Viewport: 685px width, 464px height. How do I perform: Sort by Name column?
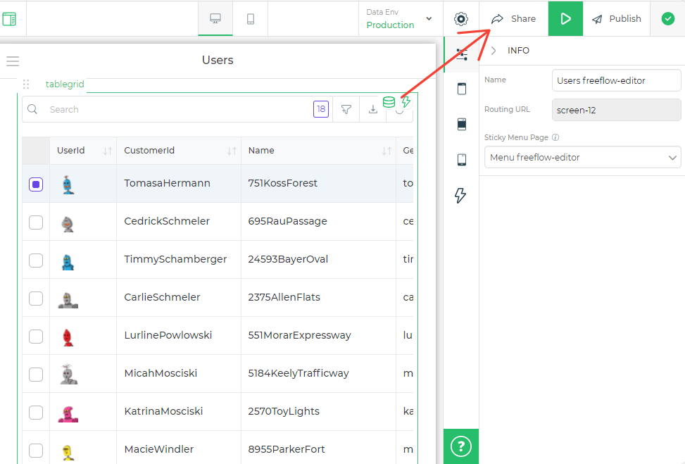[x=387, y=151]
